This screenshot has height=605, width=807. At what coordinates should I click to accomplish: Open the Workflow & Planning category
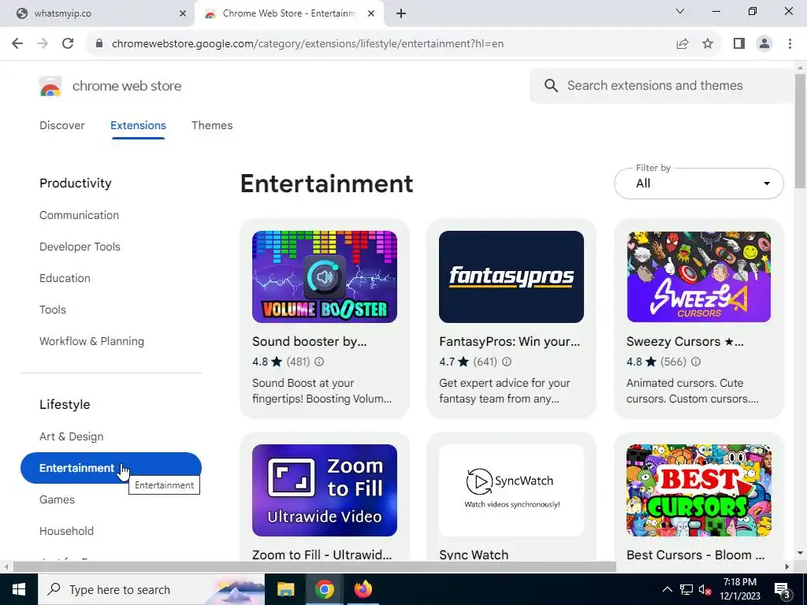[91, 341]
